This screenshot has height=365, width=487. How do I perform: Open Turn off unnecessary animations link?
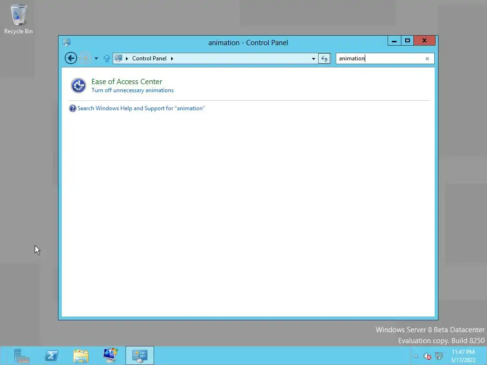[x=133, y=90]
